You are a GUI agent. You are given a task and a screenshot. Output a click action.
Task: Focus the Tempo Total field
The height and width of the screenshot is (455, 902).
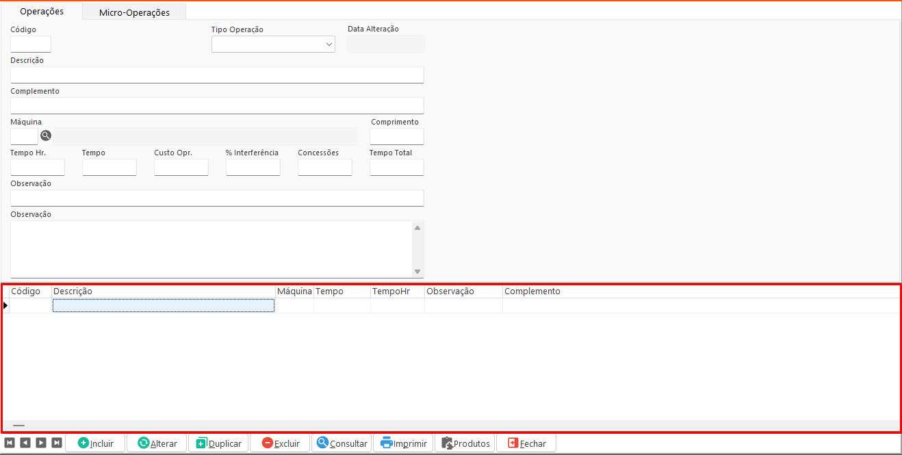point(396,167)
